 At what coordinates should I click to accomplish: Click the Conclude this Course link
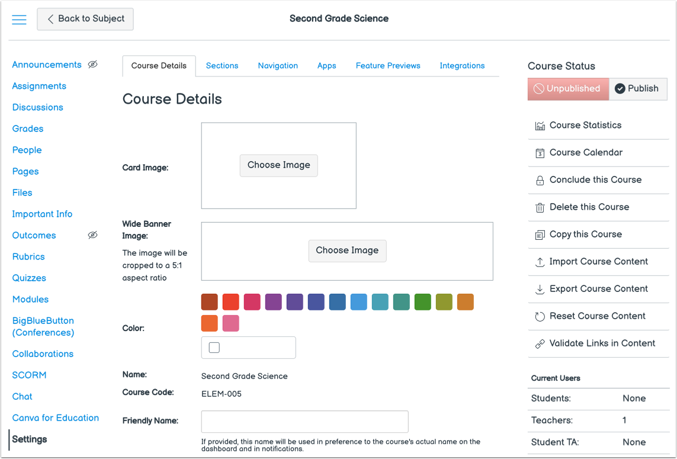point(595,179)
